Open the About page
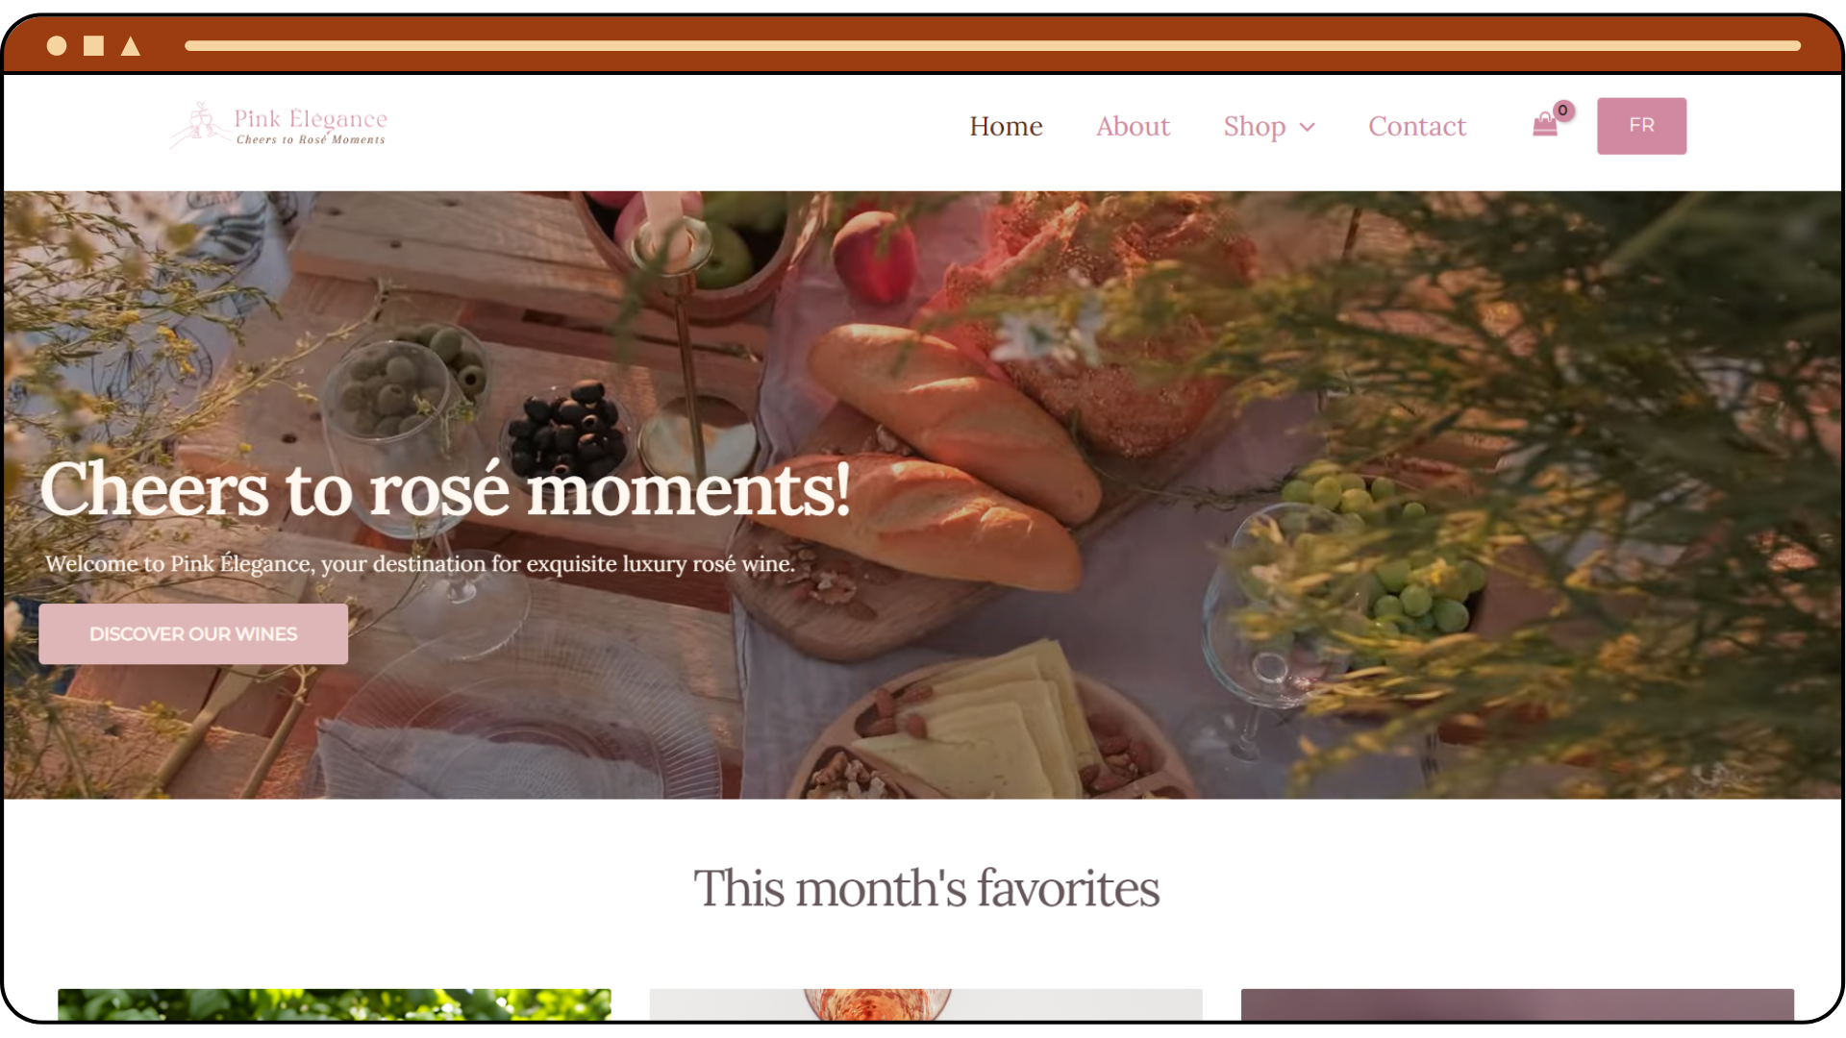This screenshot has width=1846, height=1038. click(1133, 126)
